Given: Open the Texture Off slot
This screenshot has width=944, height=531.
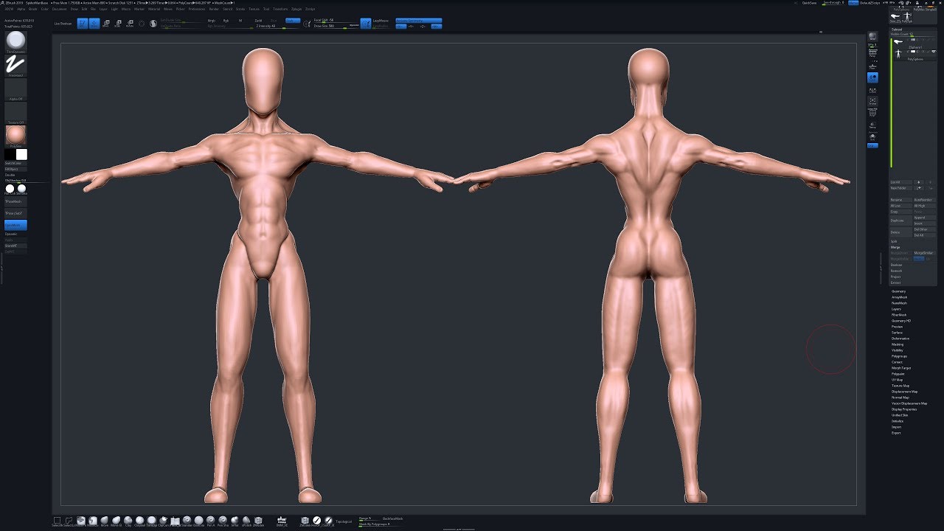Looking at the screenshot, I should click(15, 113).
